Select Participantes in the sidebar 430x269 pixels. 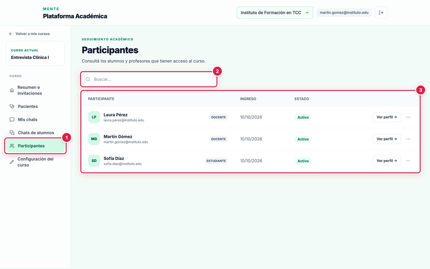tap(35, 146)
